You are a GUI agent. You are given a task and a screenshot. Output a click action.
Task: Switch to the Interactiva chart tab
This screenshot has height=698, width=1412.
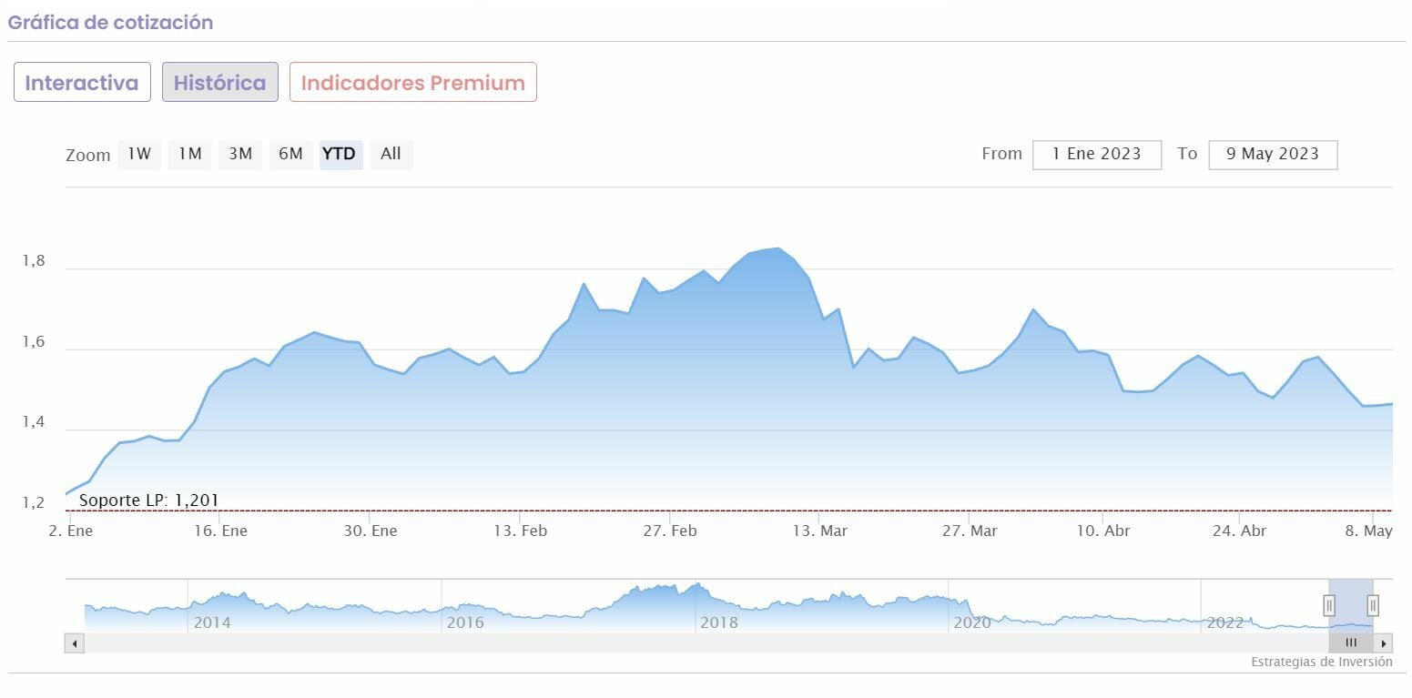point(82,83)
